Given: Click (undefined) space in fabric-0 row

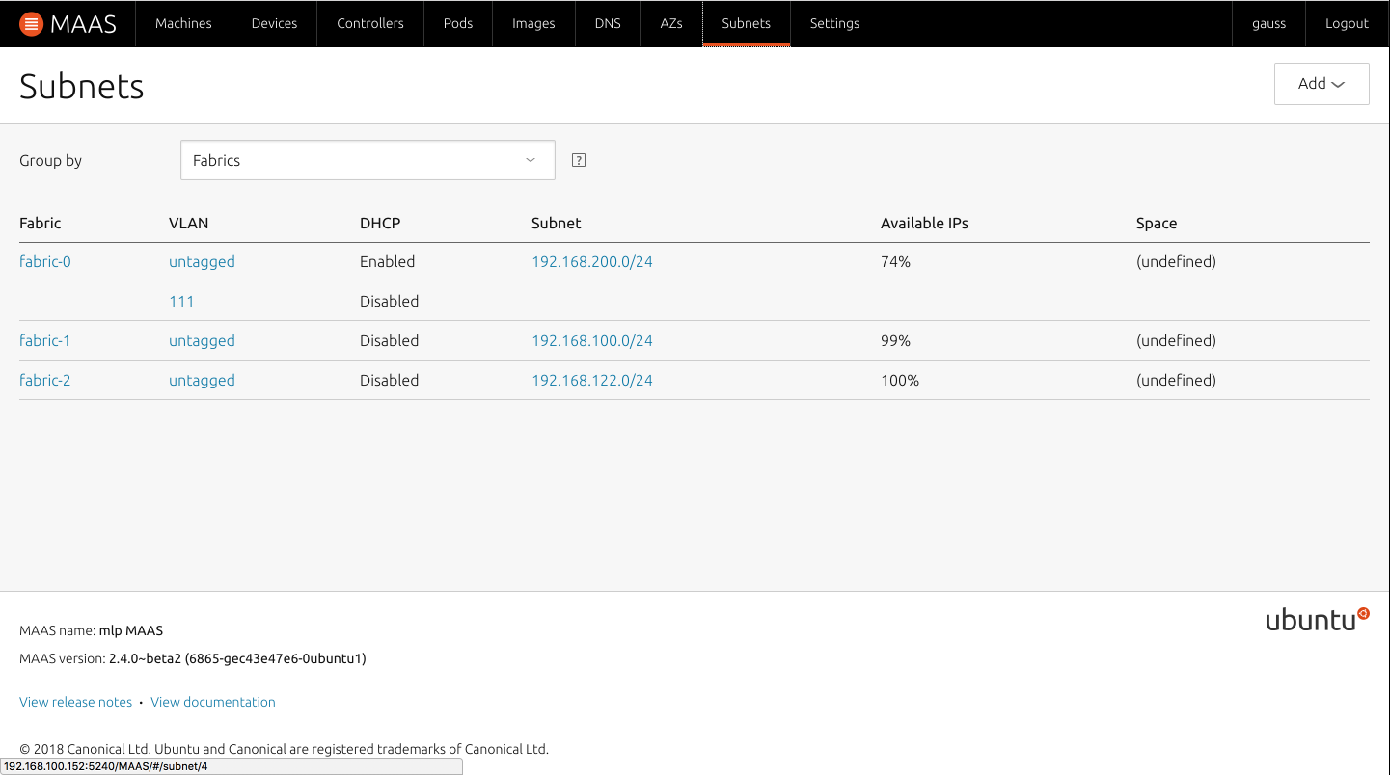Looking at the screenshot, I should (x=1176, y=261).
